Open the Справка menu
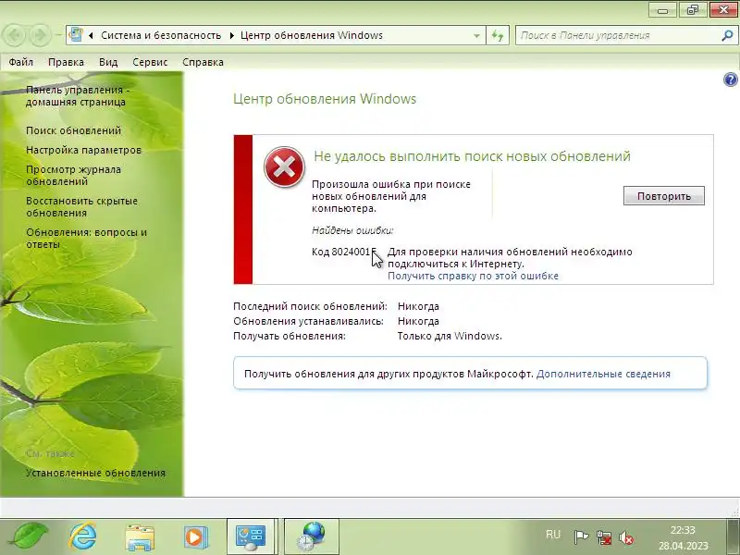740x555 pixels. (203, 62)
